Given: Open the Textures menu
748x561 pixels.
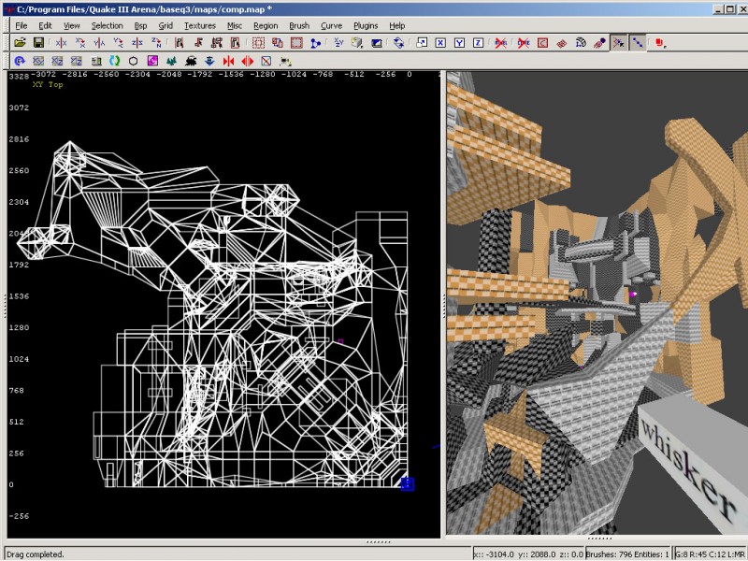Looking at the screenshot, I should 200,26.
